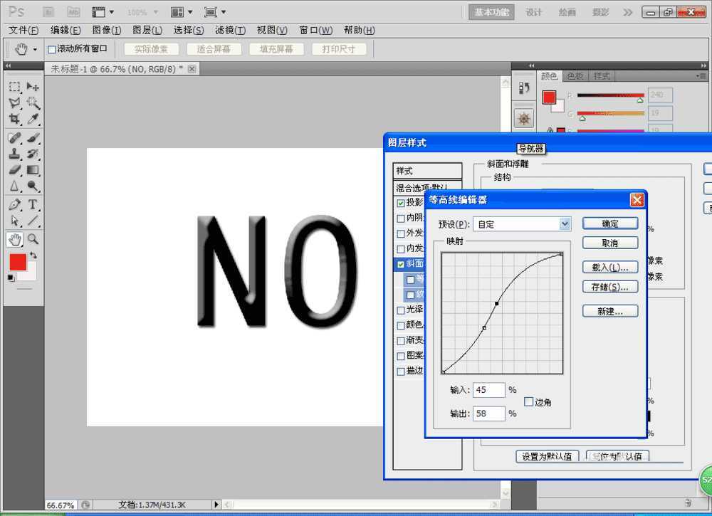Viewport: 712px width, 516px height.
Task: Select the Pen tool
Action: click(x=14, y=205)
